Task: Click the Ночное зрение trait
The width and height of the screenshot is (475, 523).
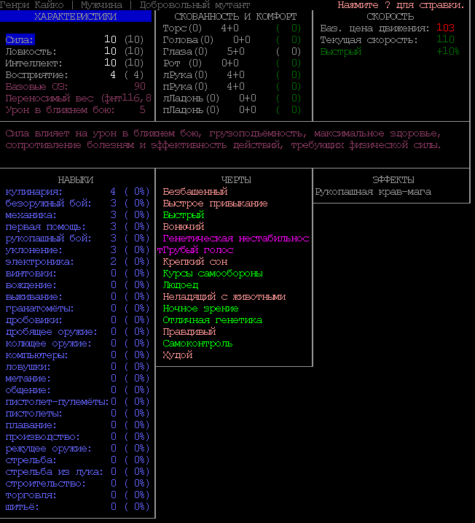Action: 200,309
